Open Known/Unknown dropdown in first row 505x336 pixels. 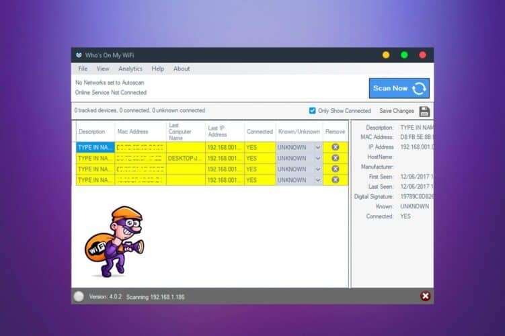pos(317,147)
